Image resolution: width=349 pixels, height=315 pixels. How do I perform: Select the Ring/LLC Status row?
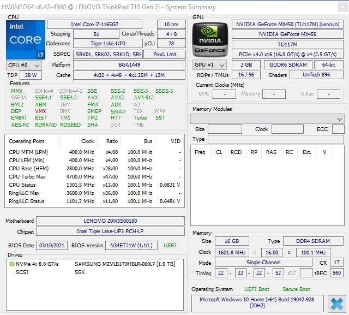tap(94, 201)
